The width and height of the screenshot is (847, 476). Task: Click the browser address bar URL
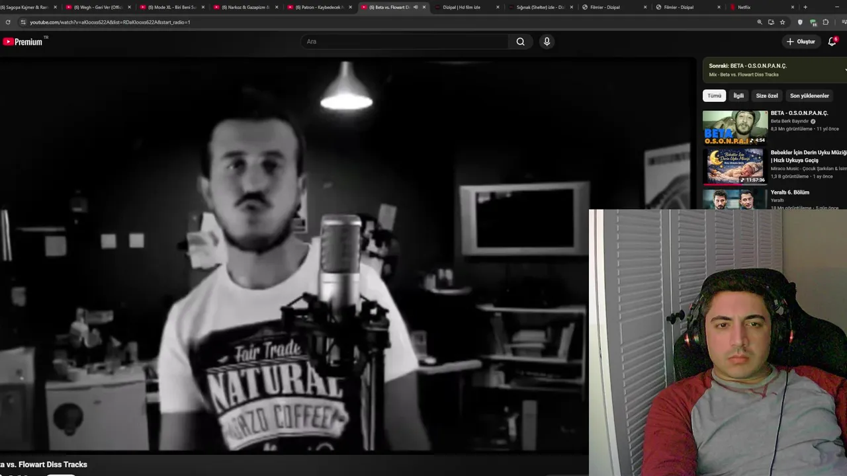110,22
